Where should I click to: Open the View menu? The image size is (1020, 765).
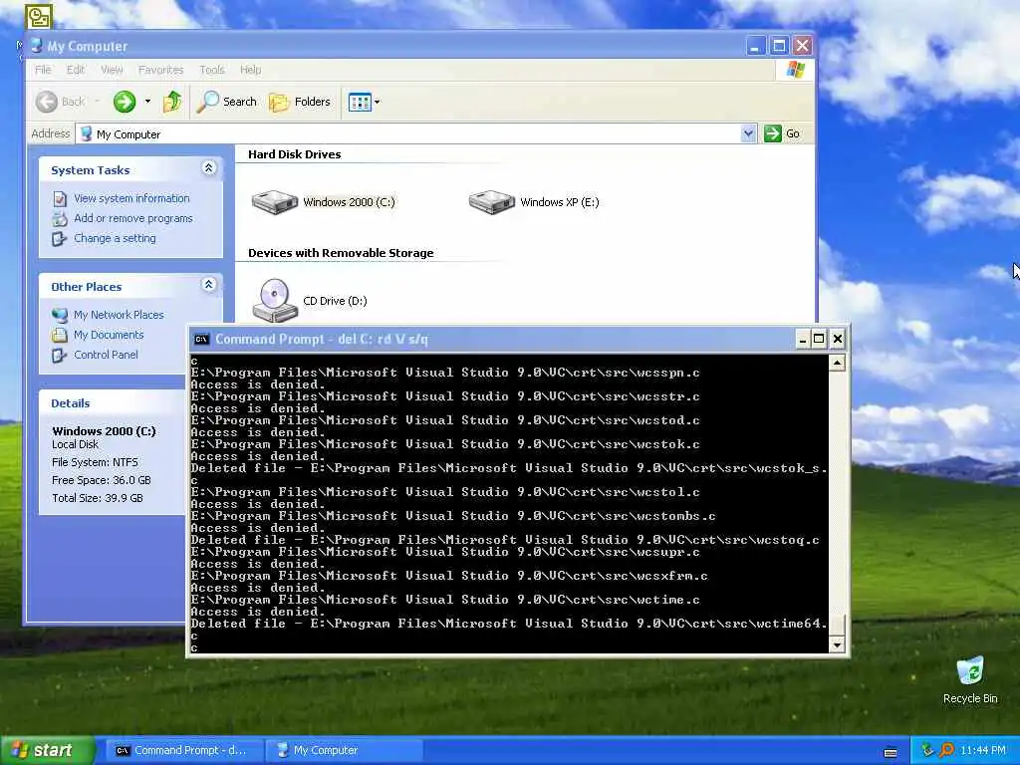pos(112,70)
